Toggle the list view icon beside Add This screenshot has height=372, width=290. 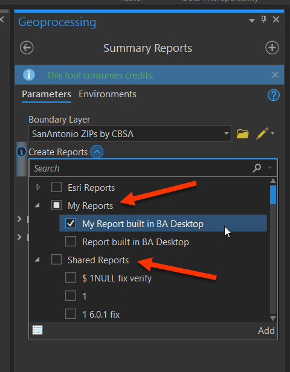[x=37, y=330]
